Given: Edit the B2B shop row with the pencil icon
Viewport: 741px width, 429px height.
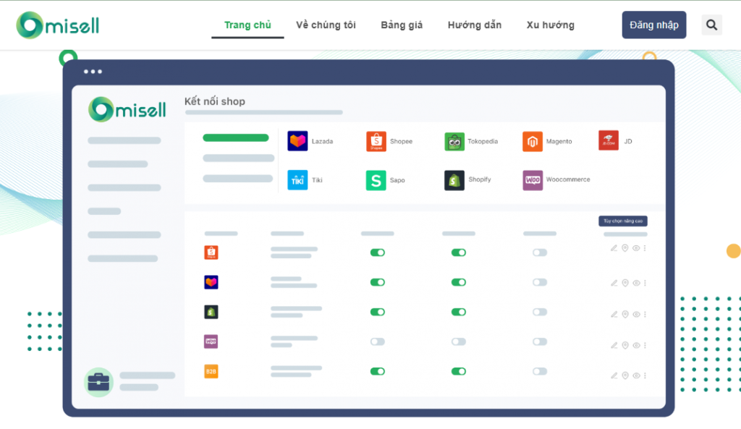Looking at the screenshot, I should 614,375.
